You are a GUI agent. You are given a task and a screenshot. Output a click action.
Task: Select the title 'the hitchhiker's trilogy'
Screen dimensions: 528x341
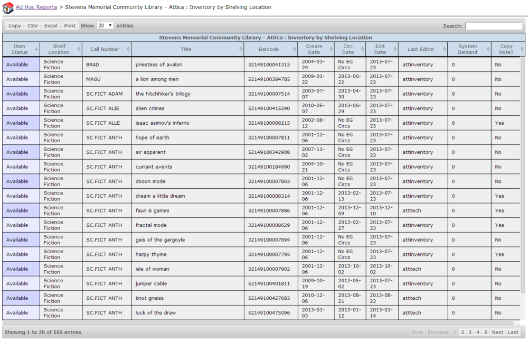(x=163, y=94)
